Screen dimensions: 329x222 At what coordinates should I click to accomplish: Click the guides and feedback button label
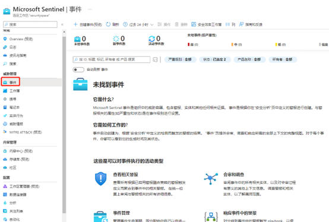coord(254,24)
